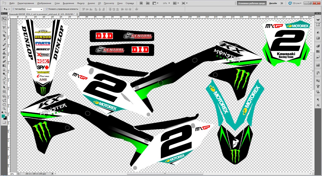Screen dimensions: 322x176
Task: Toggle the Автовыбор checkbox
Action: [14, 9]
